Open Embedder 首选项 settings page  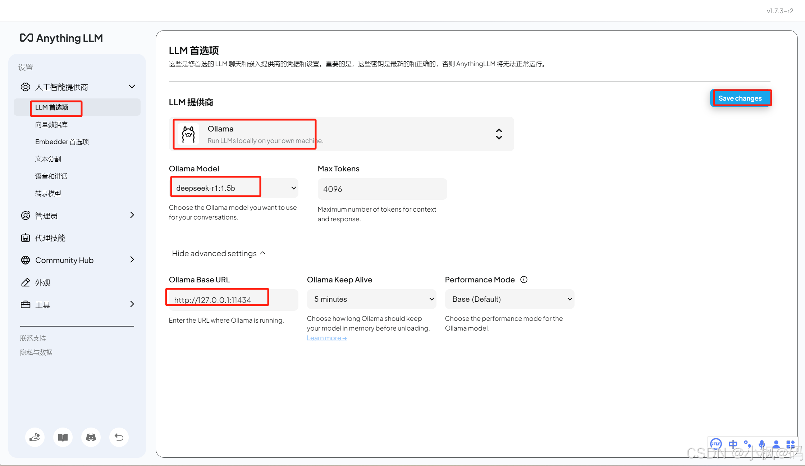coord(62,142)
